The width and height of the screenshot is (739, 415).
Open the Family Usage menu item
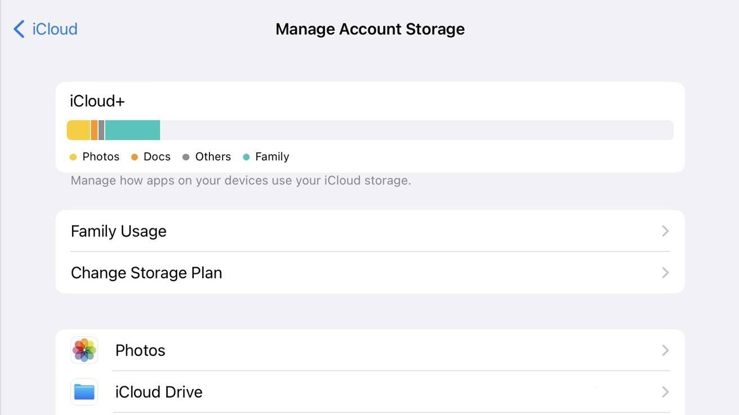coord(119,231)
